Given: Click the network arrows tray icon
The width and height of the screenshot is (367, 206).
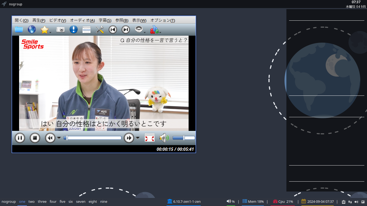Looking at the screenshot, I should coord(350,202).
